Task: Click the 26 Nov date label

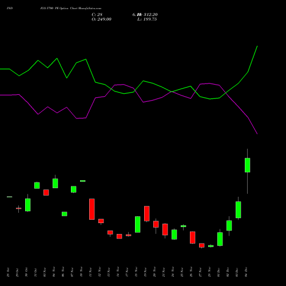Action: tap(191, 272)
